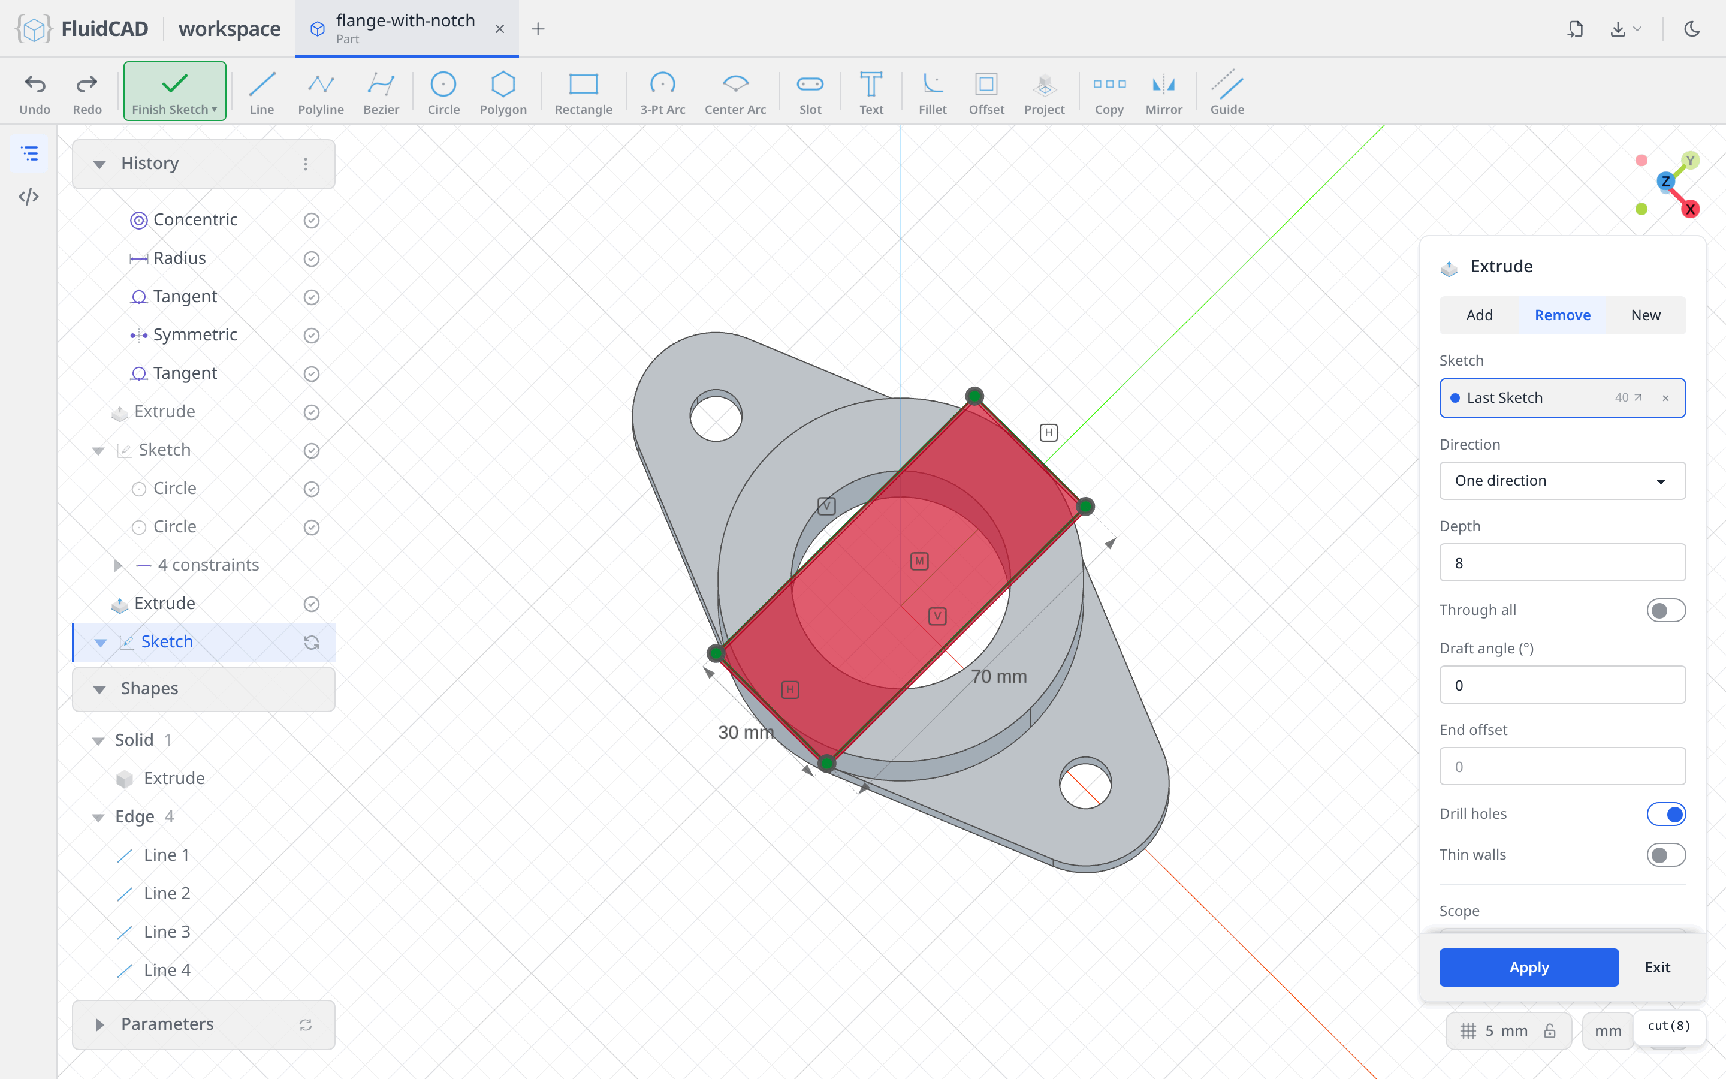Viewport: 1726px width, 1079px height.
Task: Select the Line sketch tool
Action: 262,92
